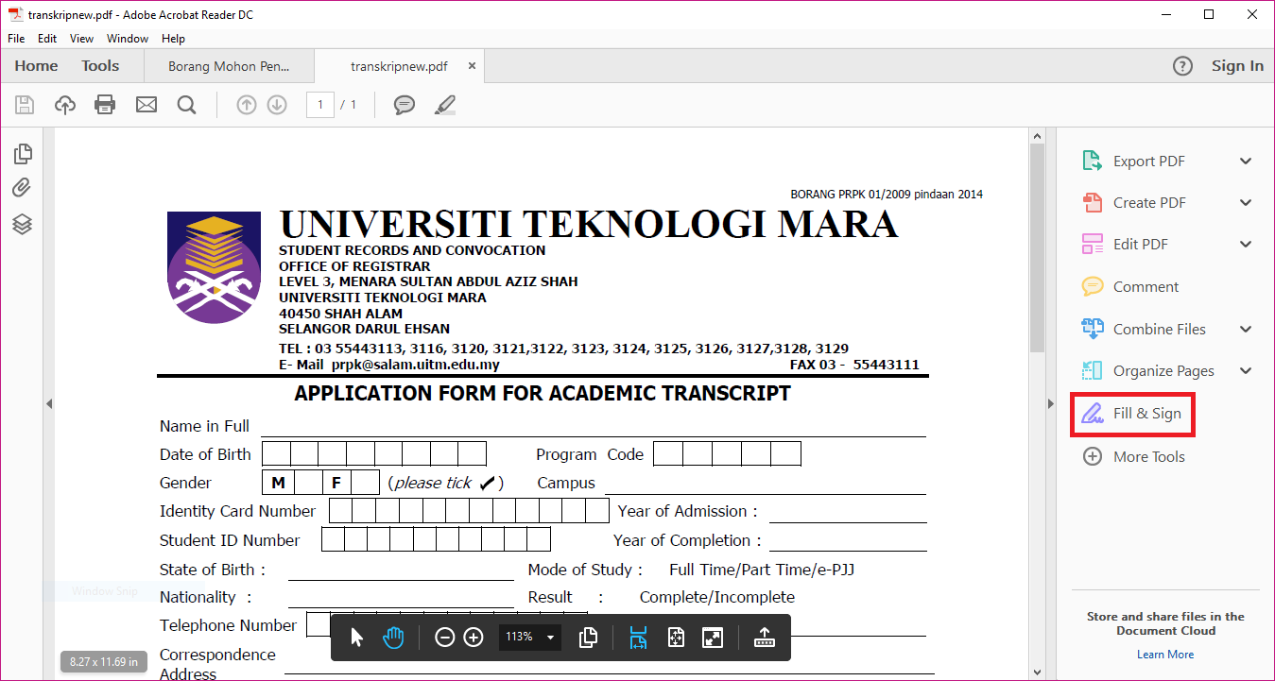
Task: Open Attachments paperclip panel icon
Action: point(23,188)
